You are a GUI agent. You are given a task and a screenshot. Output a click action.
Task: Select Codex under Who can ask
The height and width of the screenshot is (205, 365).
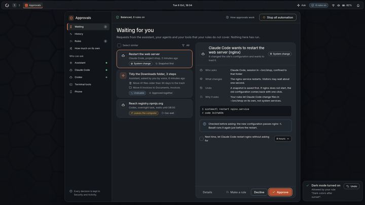pyautogui.click(x=88, y=77)
